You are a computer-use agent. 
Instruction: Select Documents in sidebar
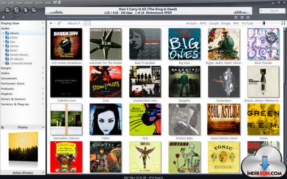pyautogui.click(x=9, y=78)
